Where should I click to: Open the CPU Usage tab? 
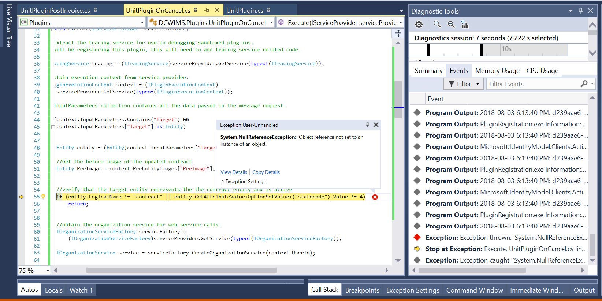pos(542,71)
